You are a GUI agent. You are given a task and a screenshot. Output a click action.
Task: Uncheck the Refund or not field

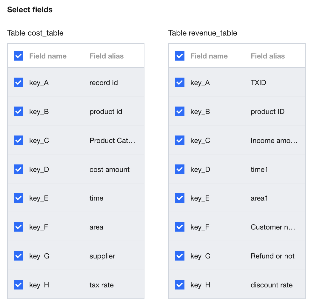pyautogui.click(x=180, y=256)
